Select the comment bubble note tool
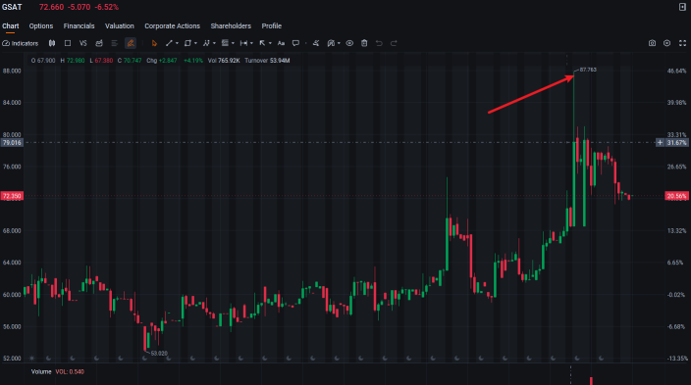Image resolution: width=691 pixels, height=385 pixels. (295, 43)
